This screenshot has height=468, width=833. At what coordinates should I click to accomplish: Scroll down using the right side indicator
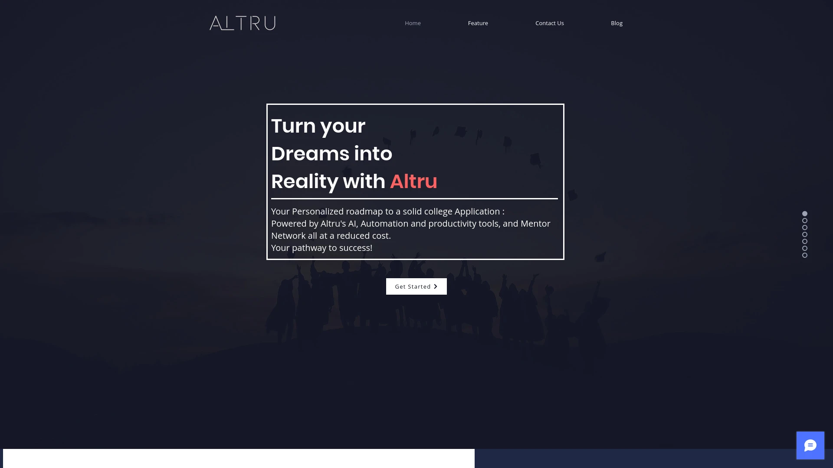(x=804, y=220)
